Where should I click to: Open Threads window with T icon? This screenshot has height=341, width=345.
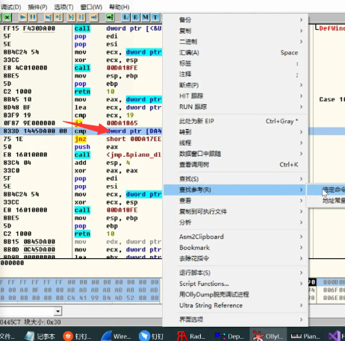(x=155, y=17)
